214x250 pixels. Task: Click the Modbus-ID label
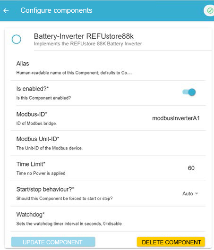(x=32, y=114)
